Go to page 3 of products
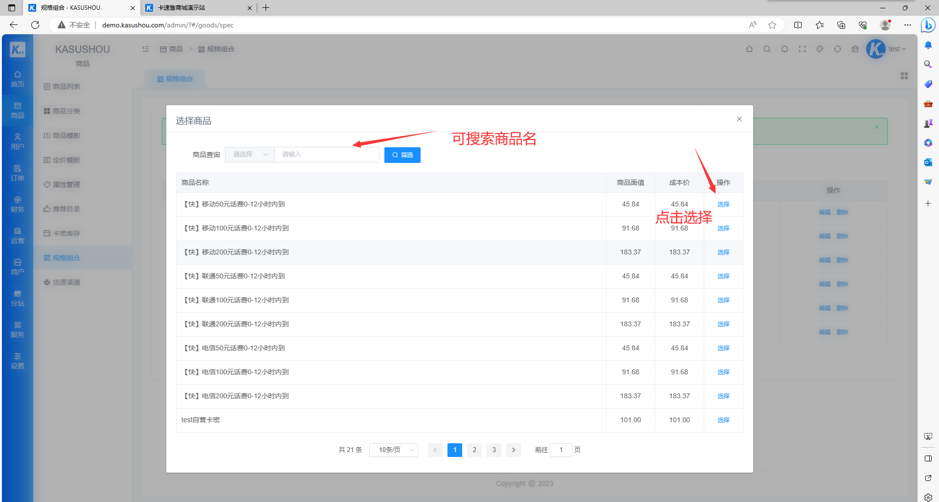This screenshot has height=502, width=939. point(494,450)
